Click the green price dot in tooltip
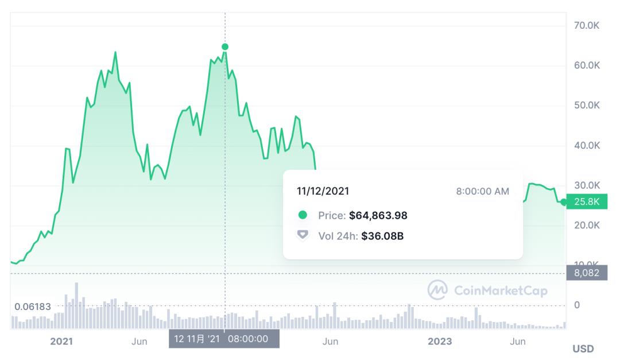This screenshot has height=361, width=620. point(303,215)
